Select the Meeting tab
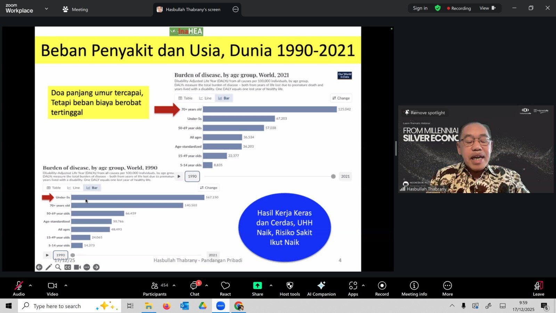Screen dimensions: 556x313 (75, 9)
